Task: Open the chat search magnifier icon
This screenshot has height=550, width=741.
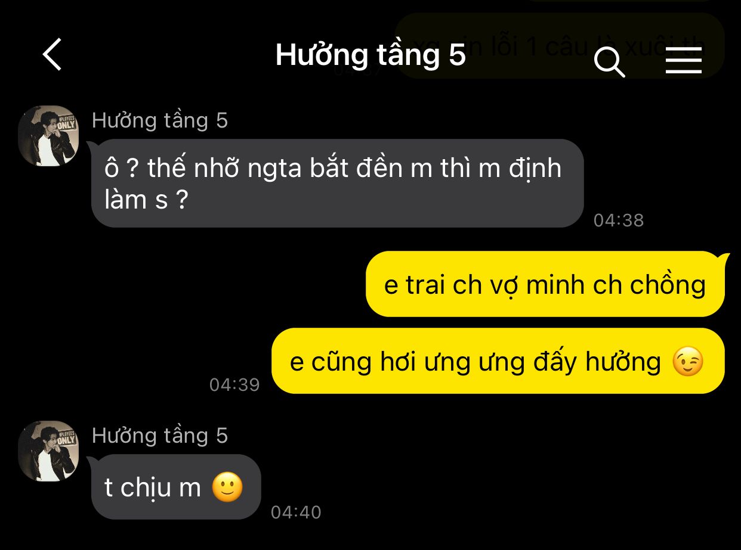Action: pos(609,62)
